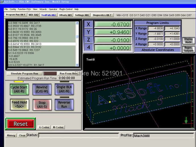Click Simulate Program Run button
This screenshot has height=147, width=196.
pos(24,73)
